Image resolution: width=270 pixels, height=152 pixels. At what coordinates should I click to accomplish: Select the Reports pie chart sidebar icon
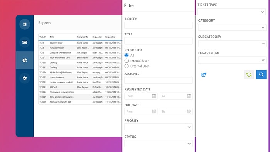25,60
